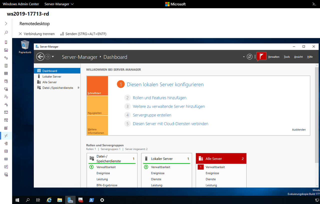Open the Devices tool icon in sidebar
Image resolution: width=320 pixels, height=204 pixels.
(x=6, y=89)
